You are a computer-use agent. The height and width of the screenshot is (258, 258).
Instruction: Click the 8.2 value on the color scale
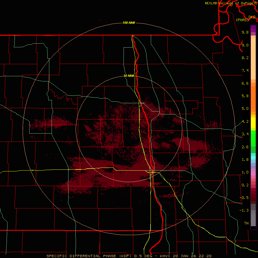tap(245, 58)
